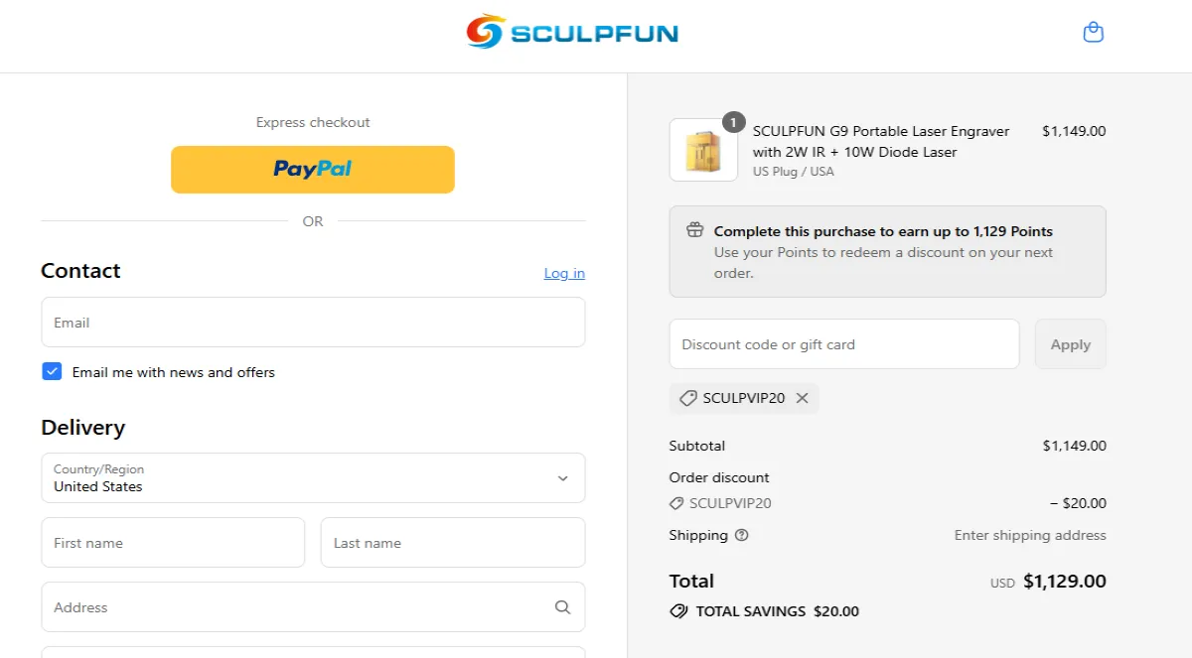The height and width of the screenshot is (658, 1192).
Task: Focus the Discount code or gift card field
Action: pos(844,344)
